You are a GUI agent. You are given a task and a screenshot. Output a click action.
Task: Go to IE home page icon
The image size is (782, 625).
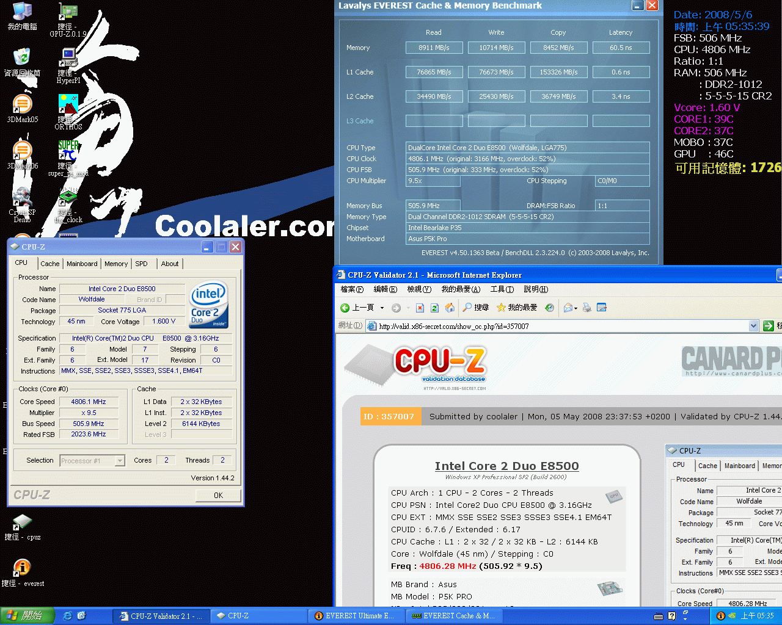[450, 308]
